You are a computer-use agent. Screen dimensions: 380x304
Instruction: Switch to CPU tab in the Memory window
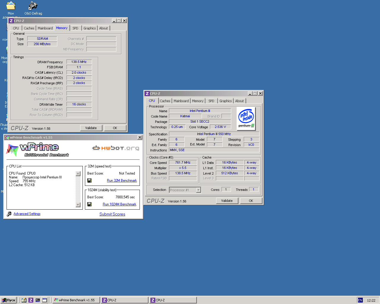16,28
